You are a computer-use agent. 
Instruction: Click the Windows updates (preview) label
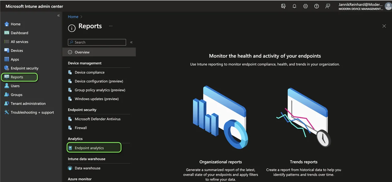[97, 99]
